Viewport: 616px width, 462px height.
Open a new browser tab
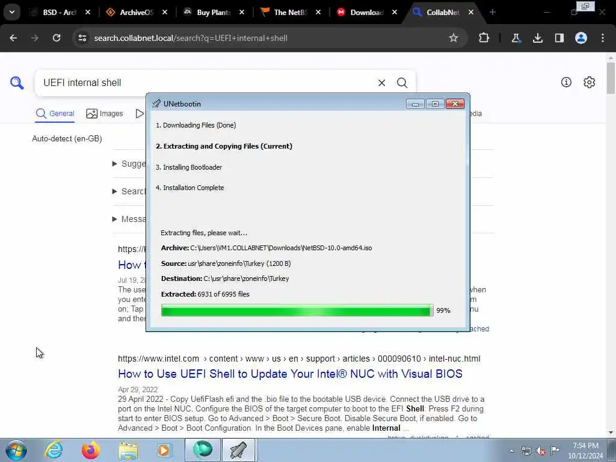point(493,12)
